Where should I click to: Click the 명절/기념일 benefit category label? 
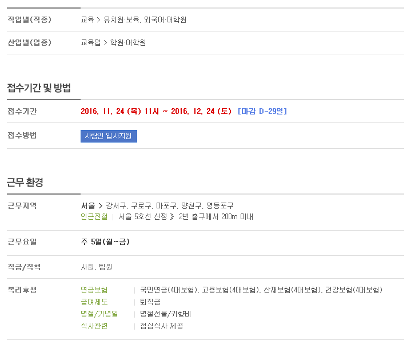pos(99,314)
